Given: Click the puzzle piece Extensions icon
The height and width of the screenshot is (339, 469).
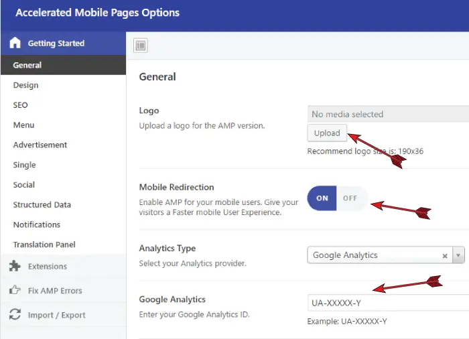Looking at the screenshot, I should coord(15,266).
